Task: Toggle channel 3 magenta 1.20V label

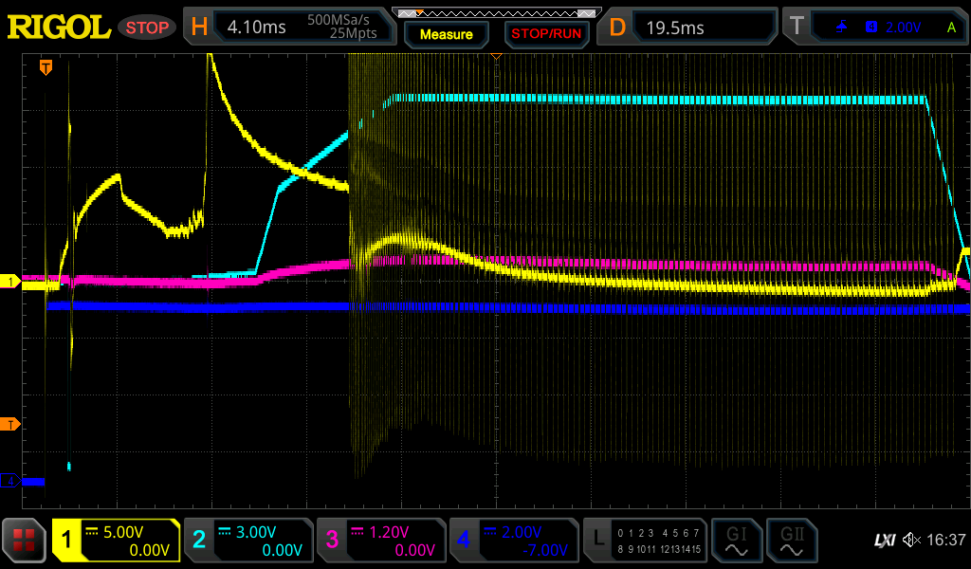Action: coord(381,541)
